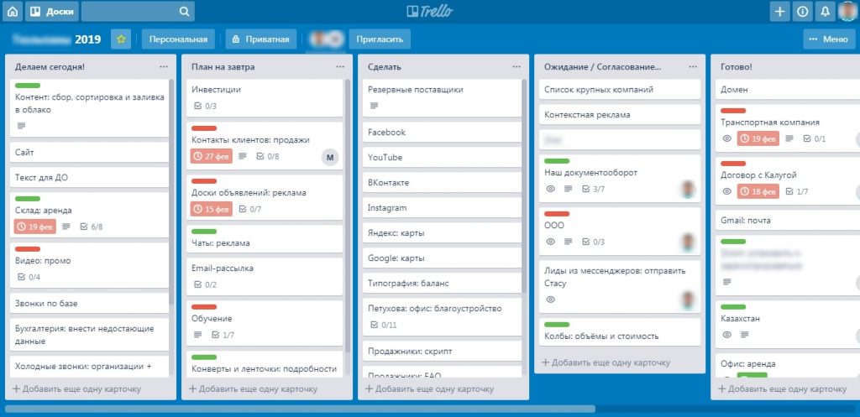This screenshot has height=417, width=860.
Task: Open the Список крупных компаний card
Action: 620,89
